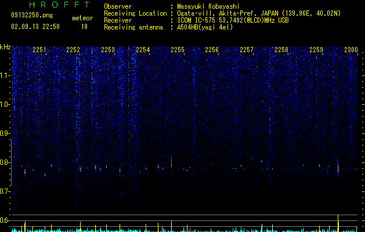
Task: Click the meteor count label
Action: coord(82,18)
